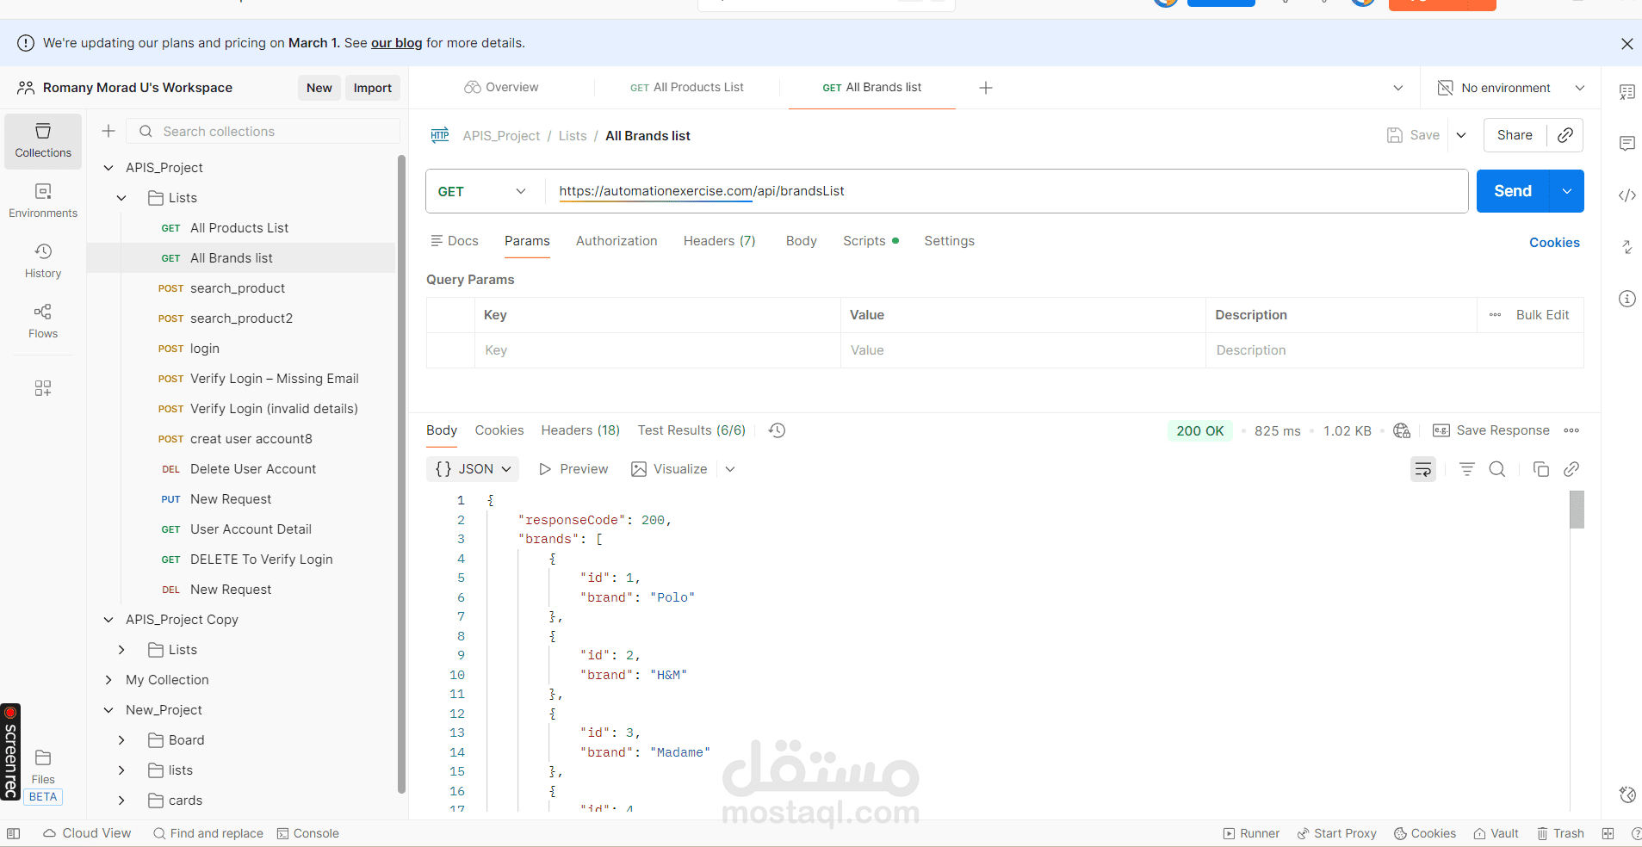Image resolution: width=1642 pixels, height=847 pixels.
Task: Open the open-tabs list chevron
Action: click(1397, 88)
